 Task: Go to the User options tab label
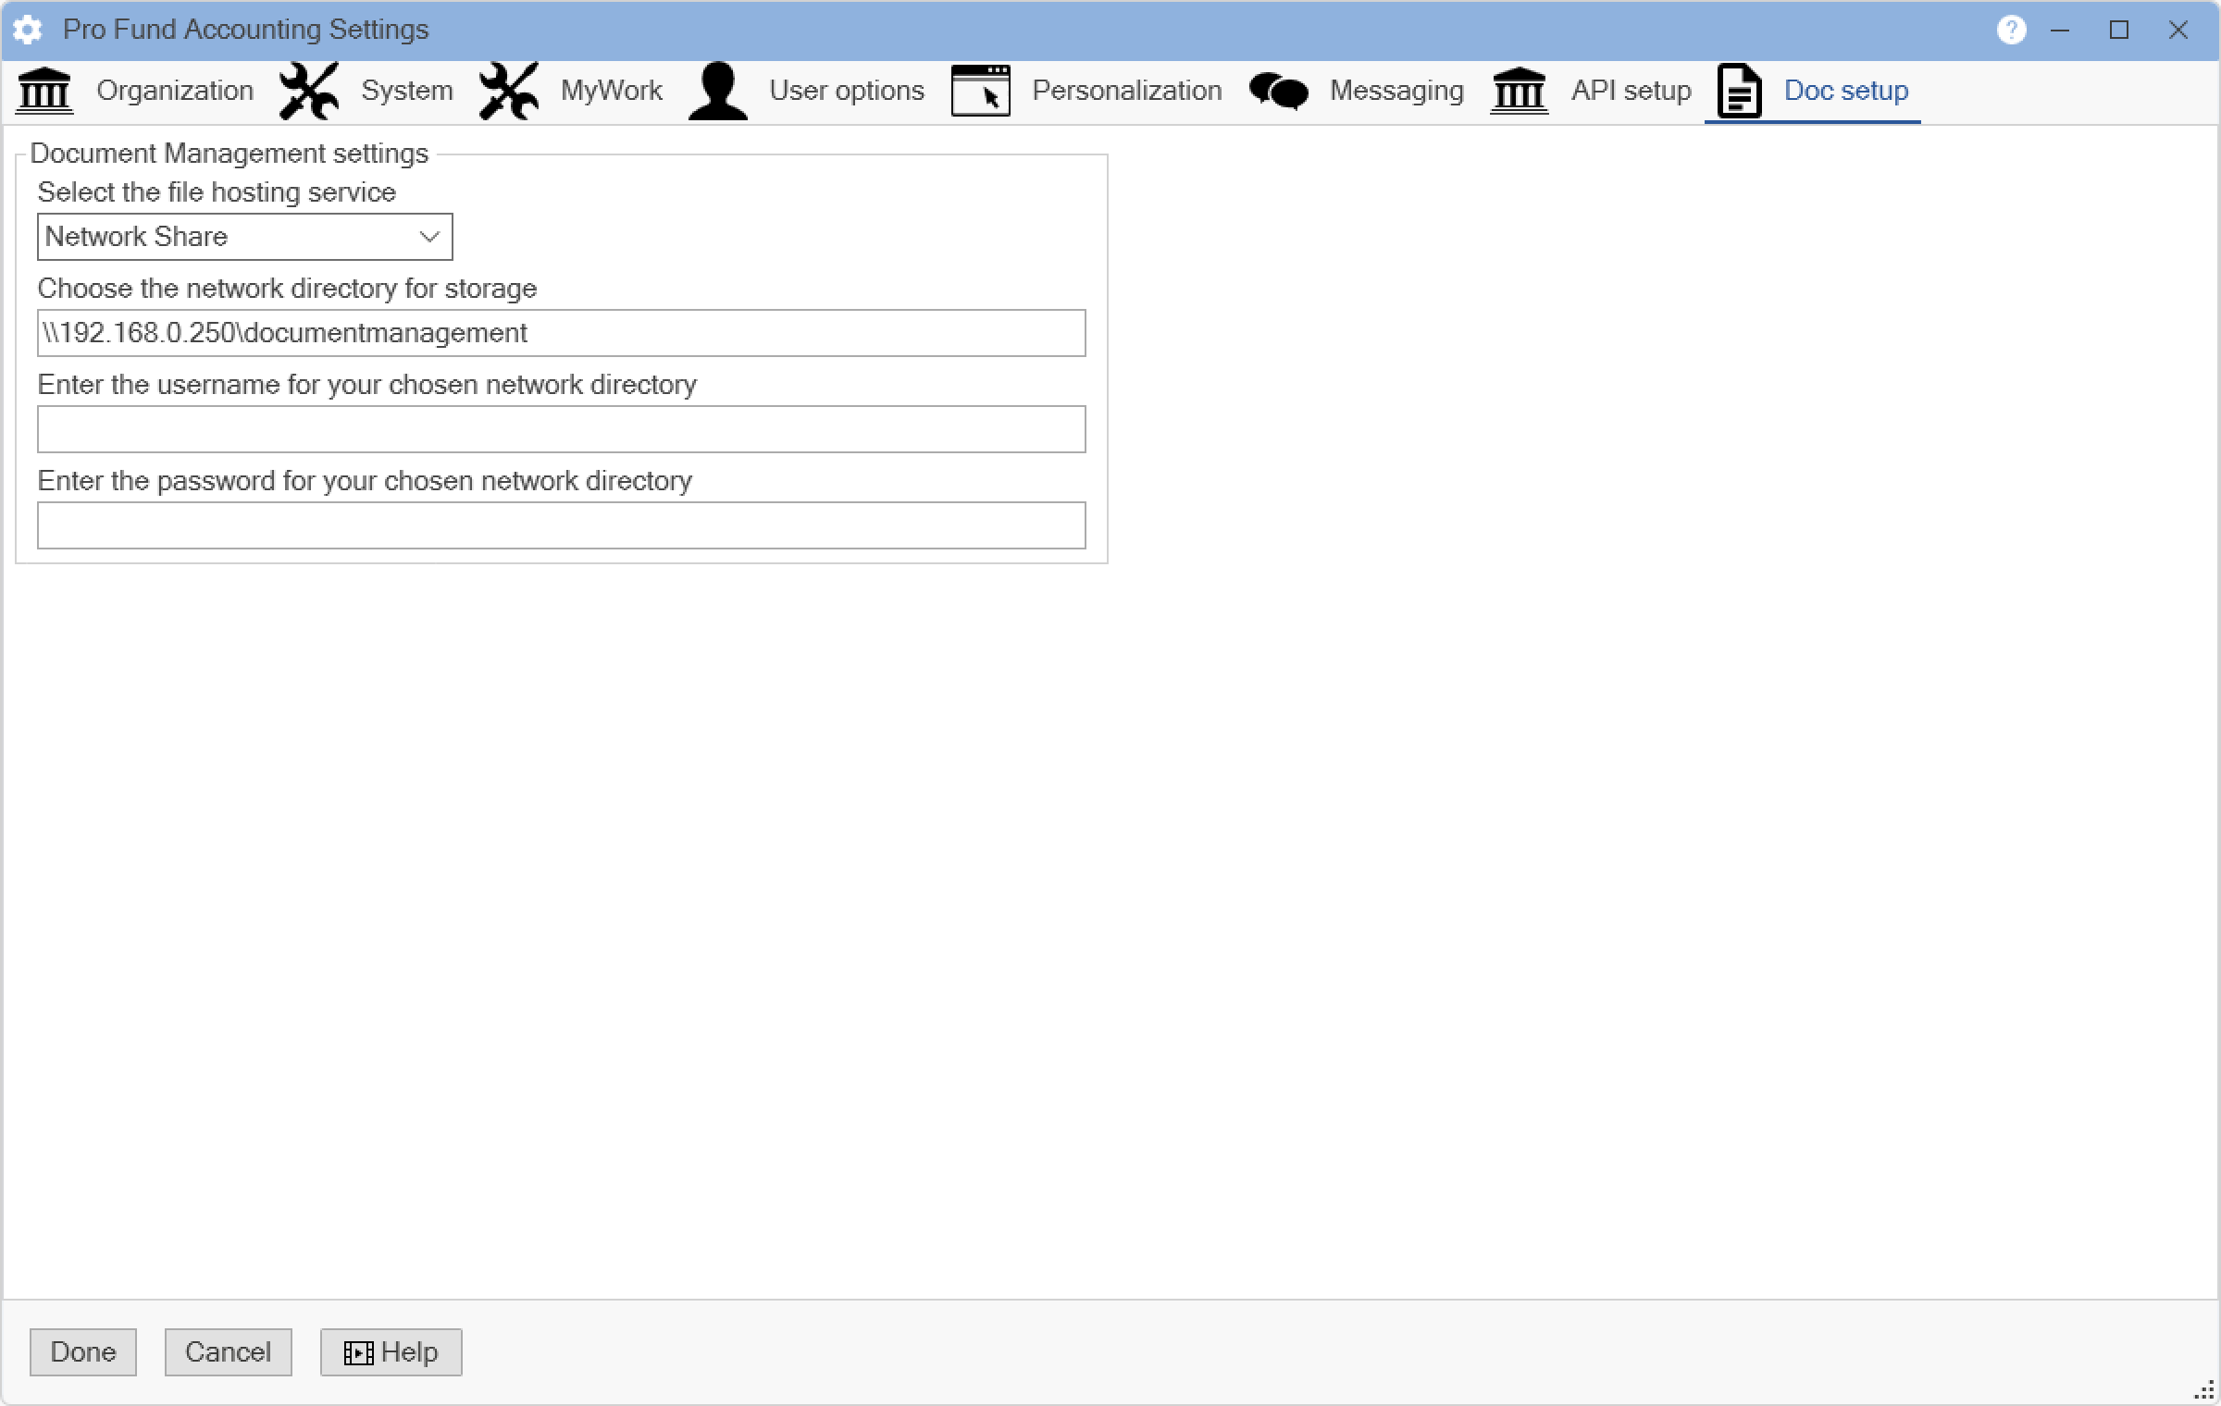tap(847, 91)
